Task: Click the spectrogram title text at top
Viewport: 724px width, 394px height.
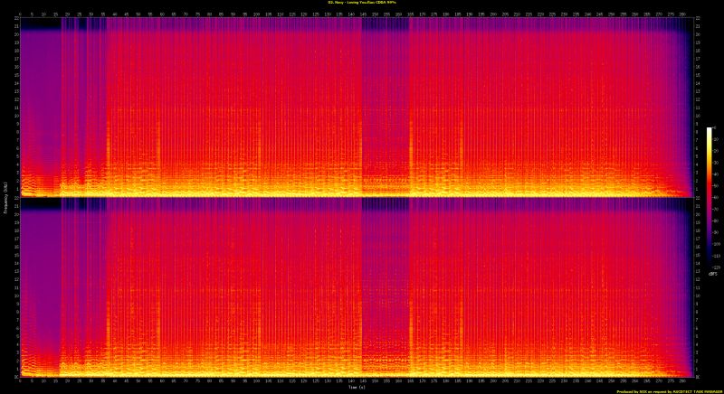Action: (x=362, y=3)
